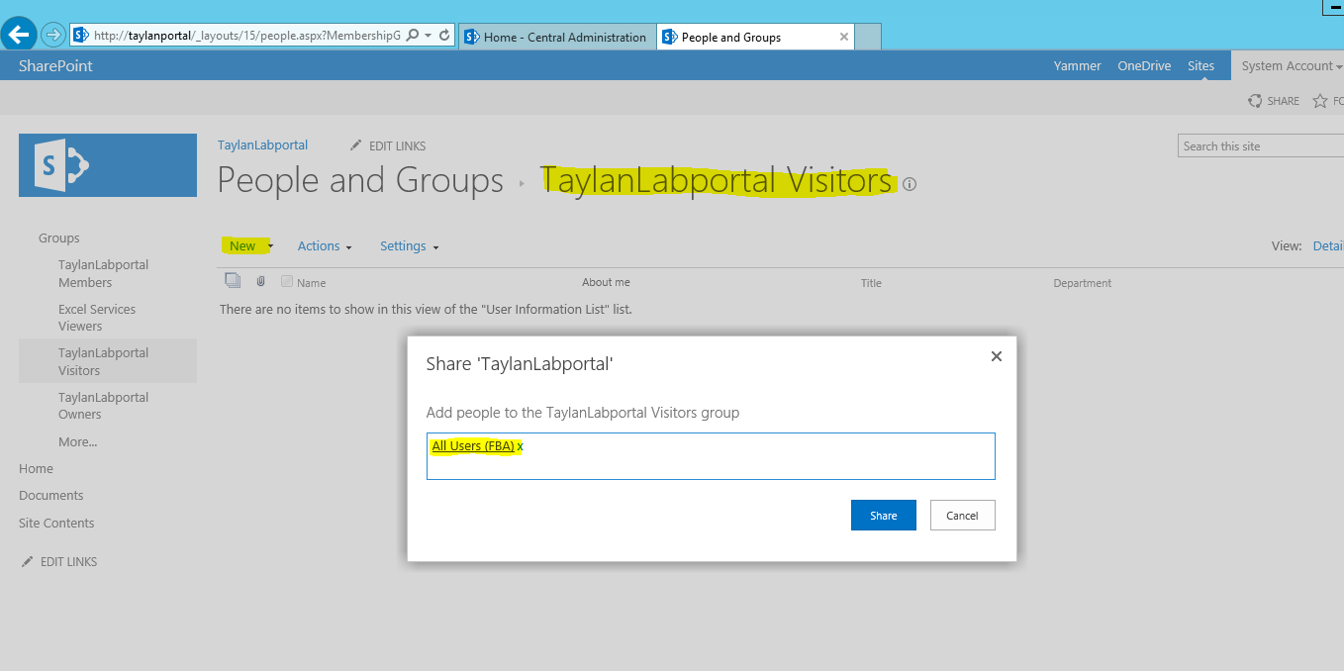The width and height of the screenshot is (1344, 671).
Task: Expand the Actions menu
Action: tap(325, 246)
